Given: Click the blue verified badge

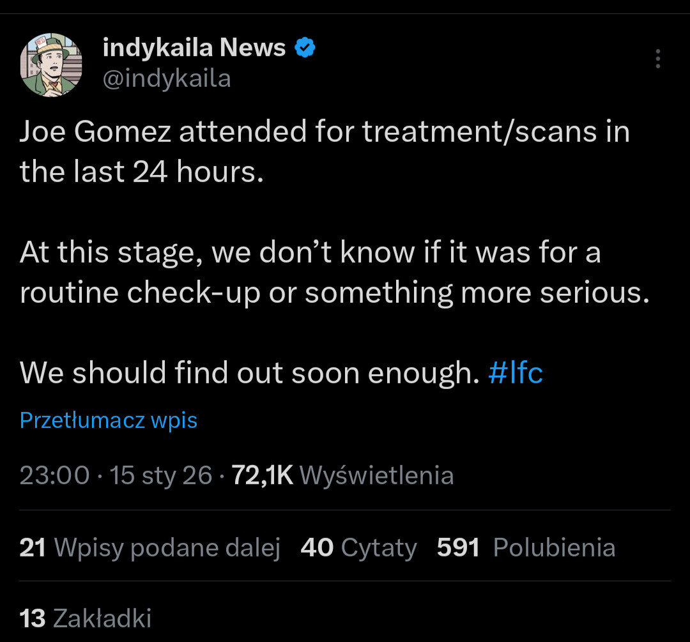Looking at the screenshot, I should coord(305,47).
